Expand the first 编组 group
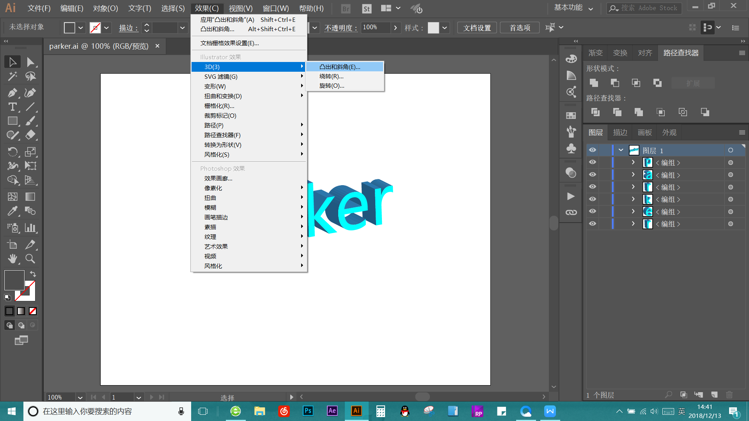 click(x=633, y=163)
